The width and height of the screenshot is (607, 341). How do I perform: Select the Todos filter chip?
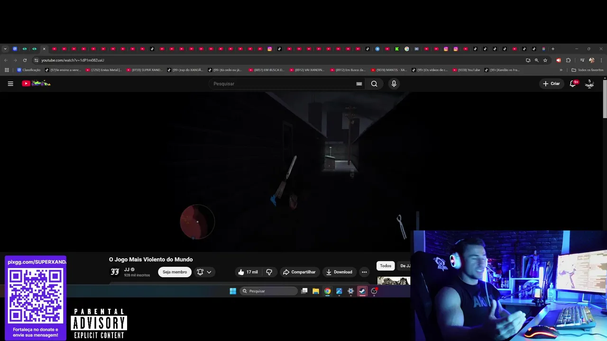pos(386,266)
